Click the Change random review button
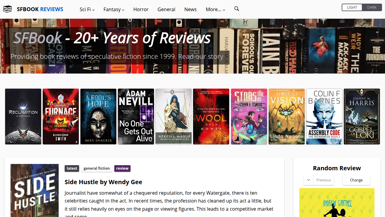385x217 pixels. 356,180
